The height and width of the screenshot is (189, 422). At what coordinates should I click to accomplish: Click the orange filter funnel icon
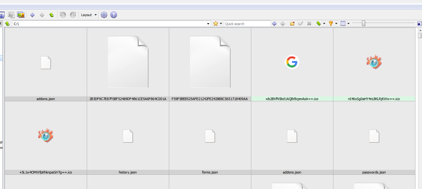click(x=331, y=24)
